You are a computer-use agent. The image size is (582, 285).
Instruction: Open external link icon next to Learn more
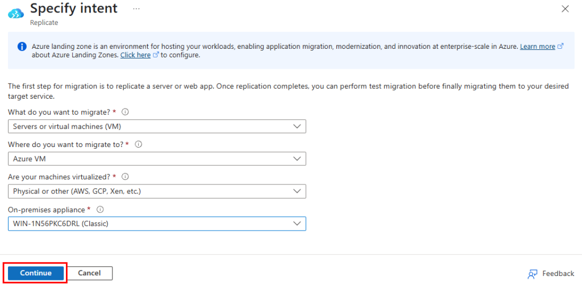click(561, 47)
